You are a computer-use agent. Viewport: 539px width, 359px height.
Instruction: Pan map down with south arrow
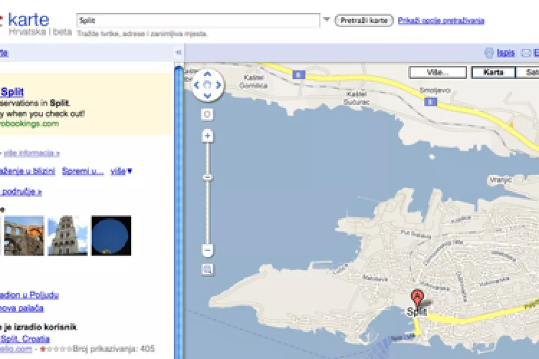207,96
